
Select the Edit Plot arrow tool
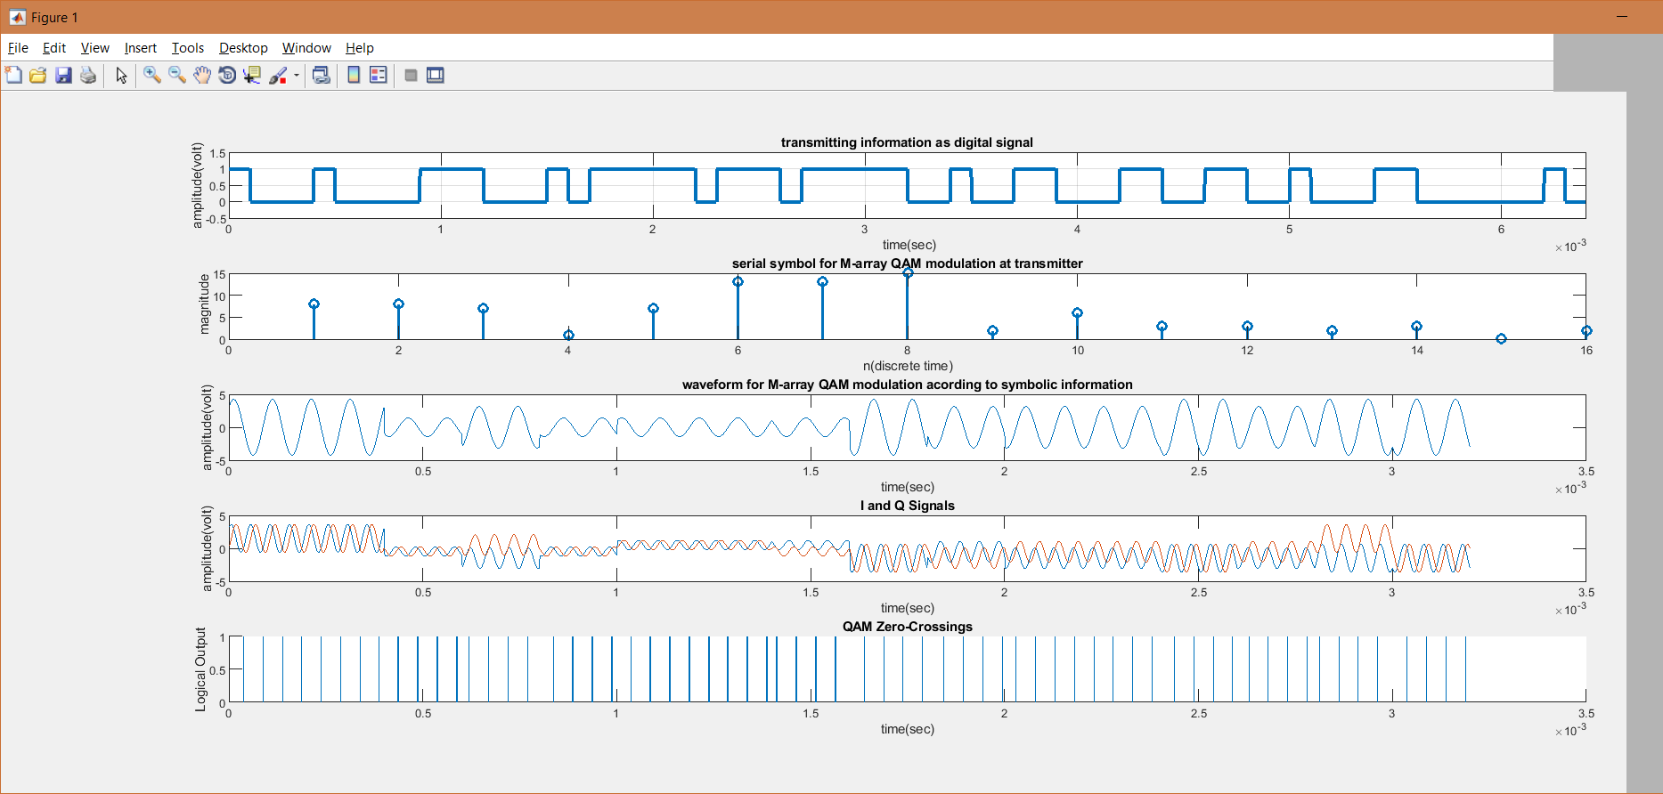pos(121,76)
